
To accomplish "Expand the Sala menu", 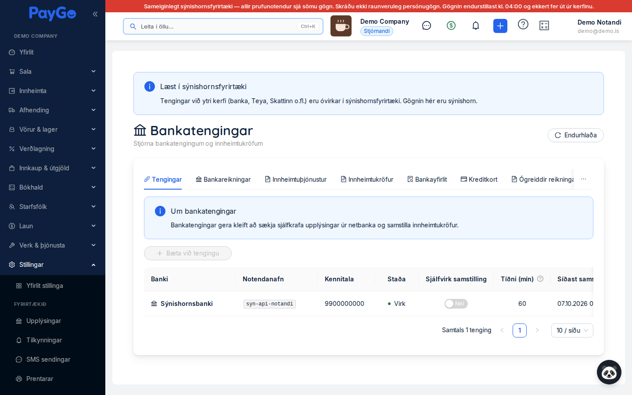I will point(53,72).
